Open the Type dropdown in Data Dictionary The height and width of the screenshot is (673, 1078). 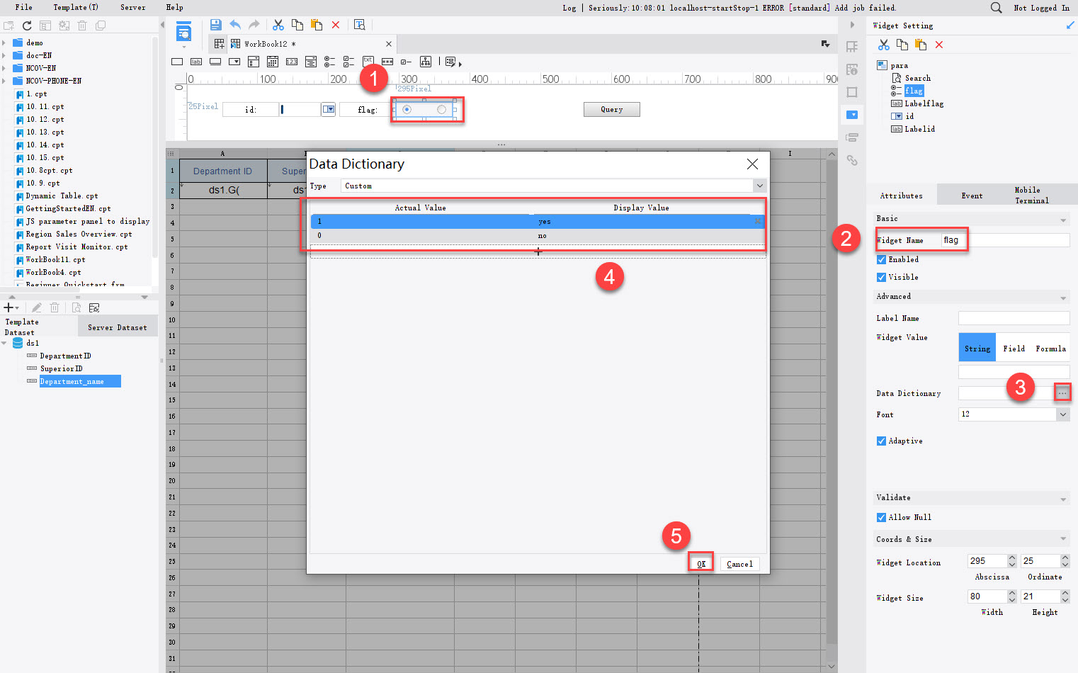click(759, 186)
